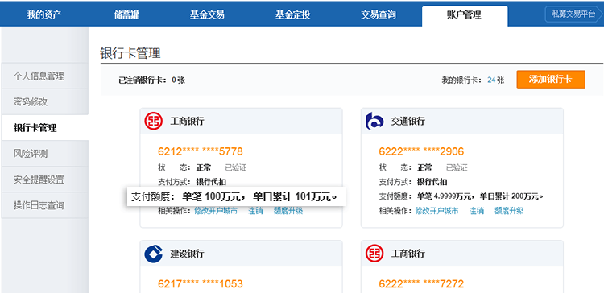
Task: Click card number 6222**** ****2906
Action: 421,151
